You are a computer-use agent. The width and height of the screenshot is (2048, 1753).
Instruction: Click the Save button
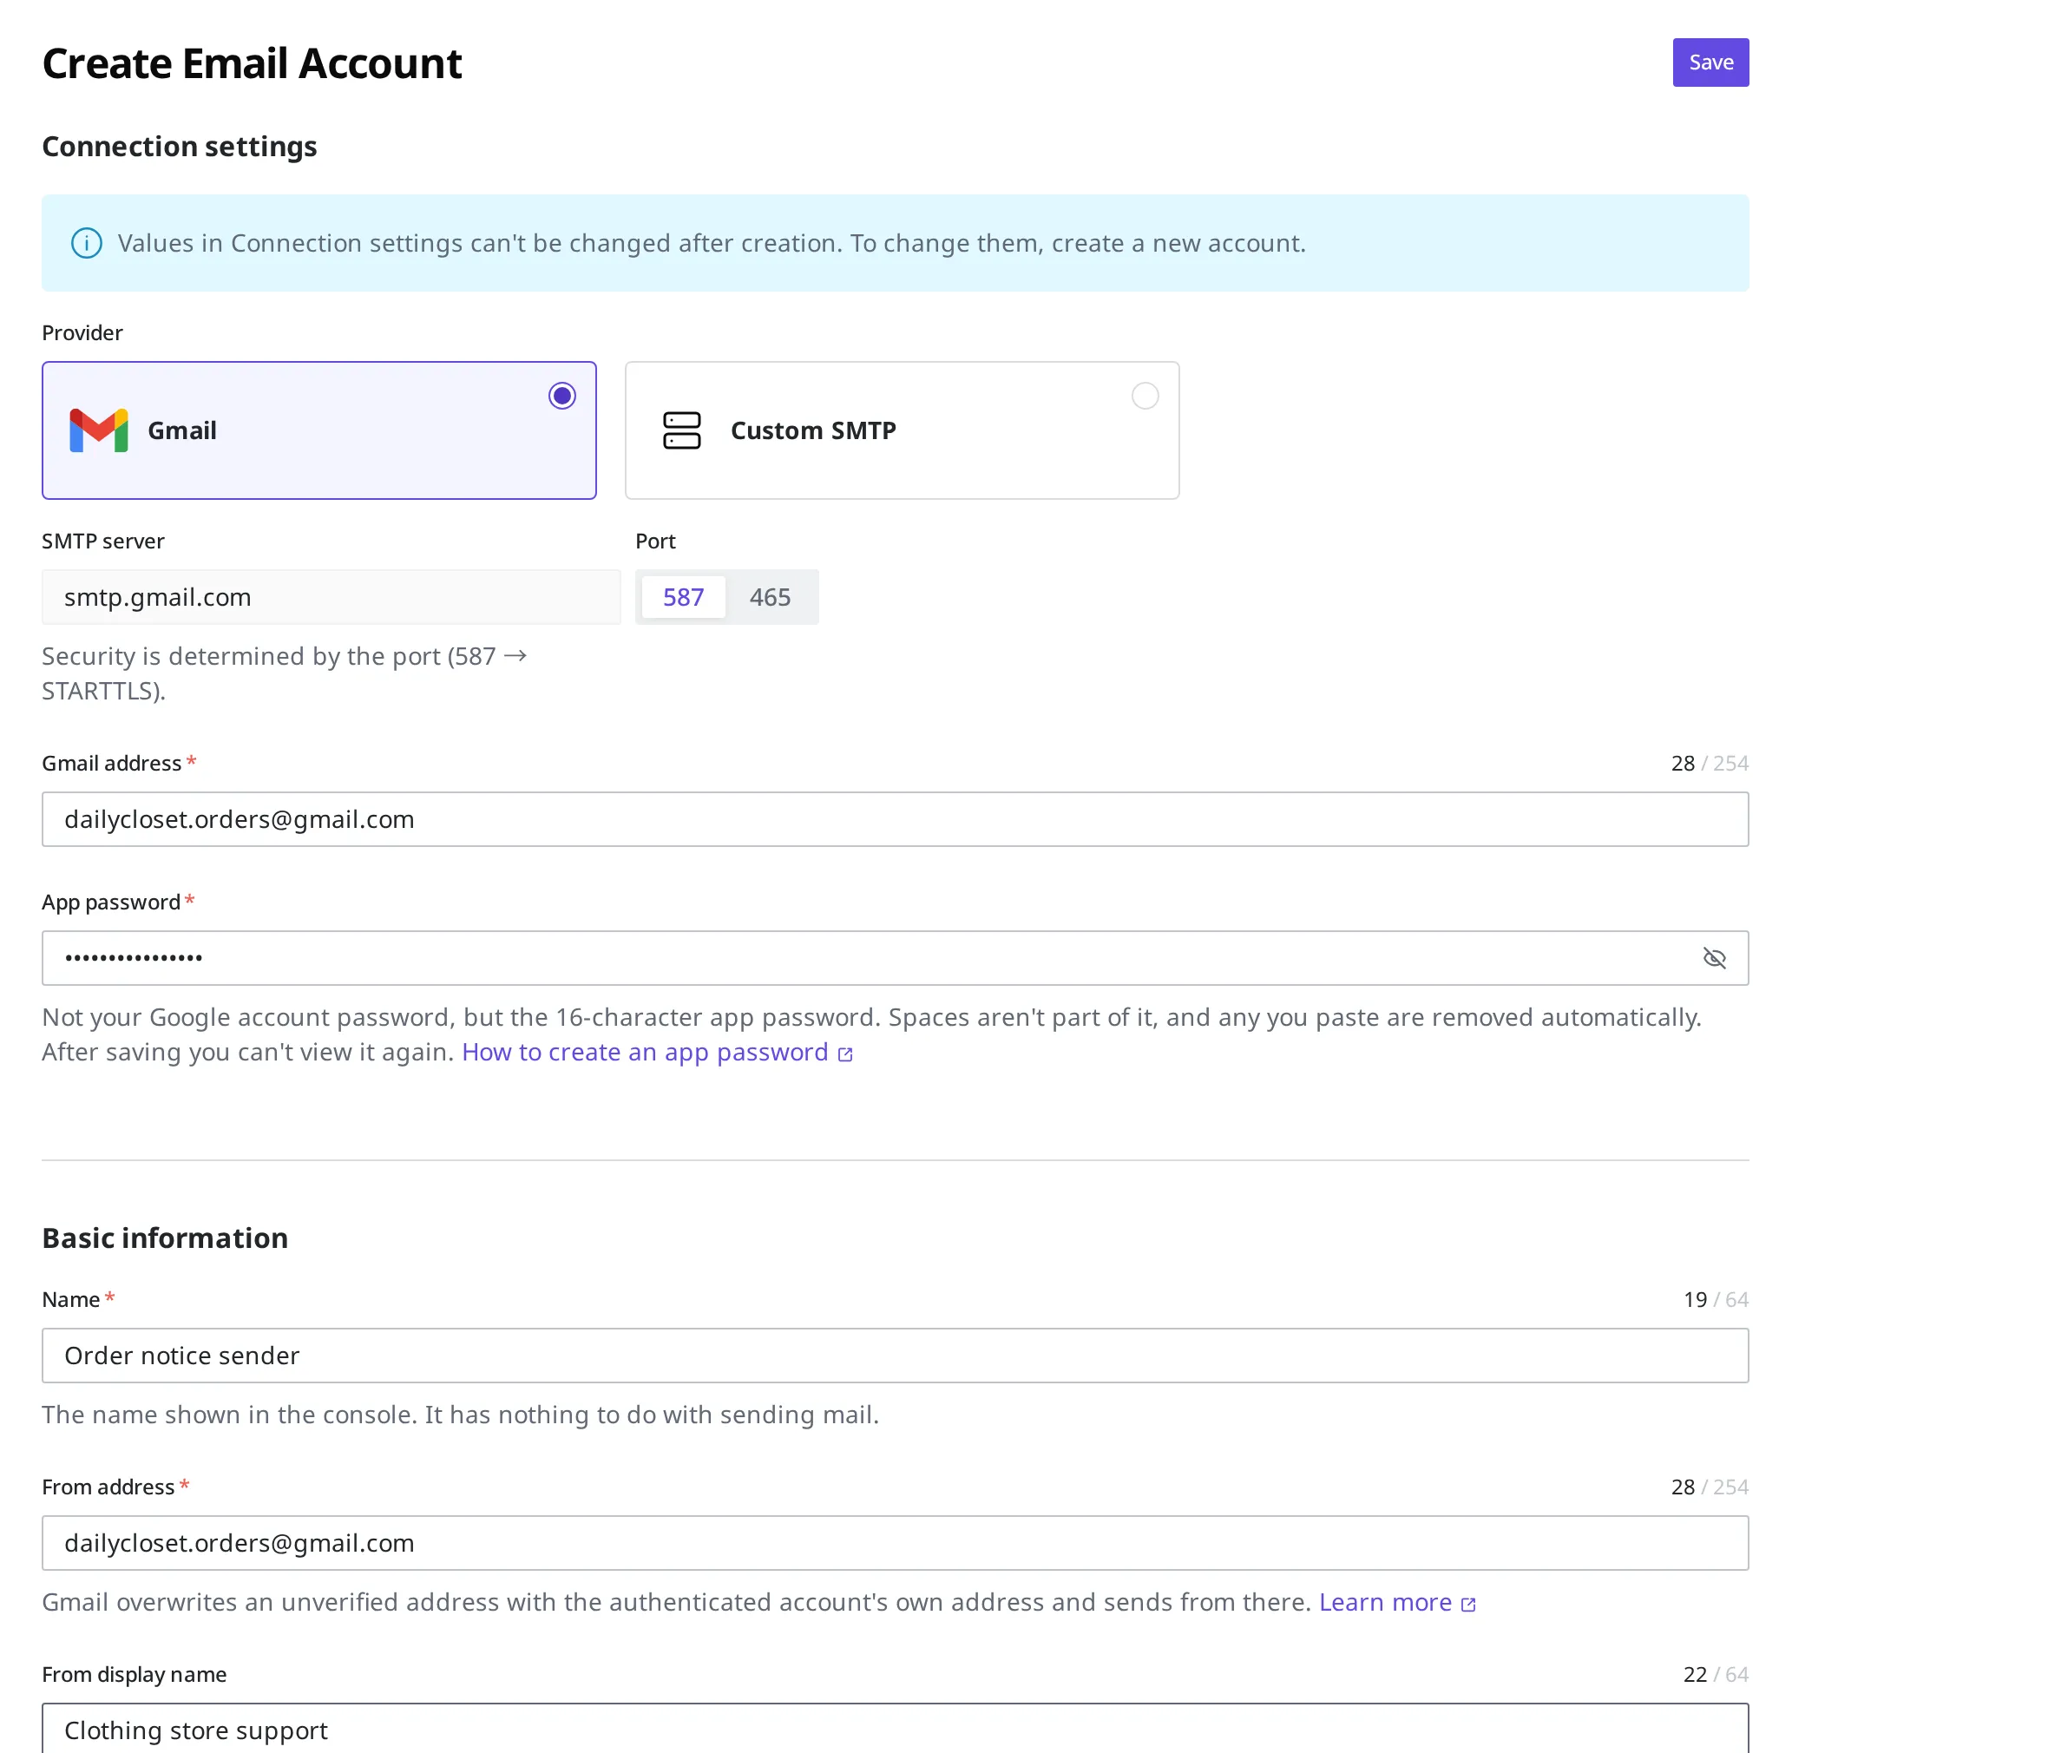click(x=1710, y=62)
